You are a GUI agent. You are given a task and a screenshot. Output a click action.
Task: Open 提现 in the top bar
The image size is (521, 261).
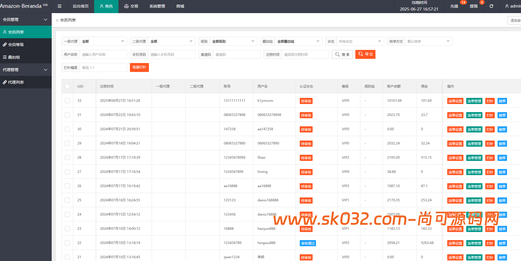pos(474,6)
